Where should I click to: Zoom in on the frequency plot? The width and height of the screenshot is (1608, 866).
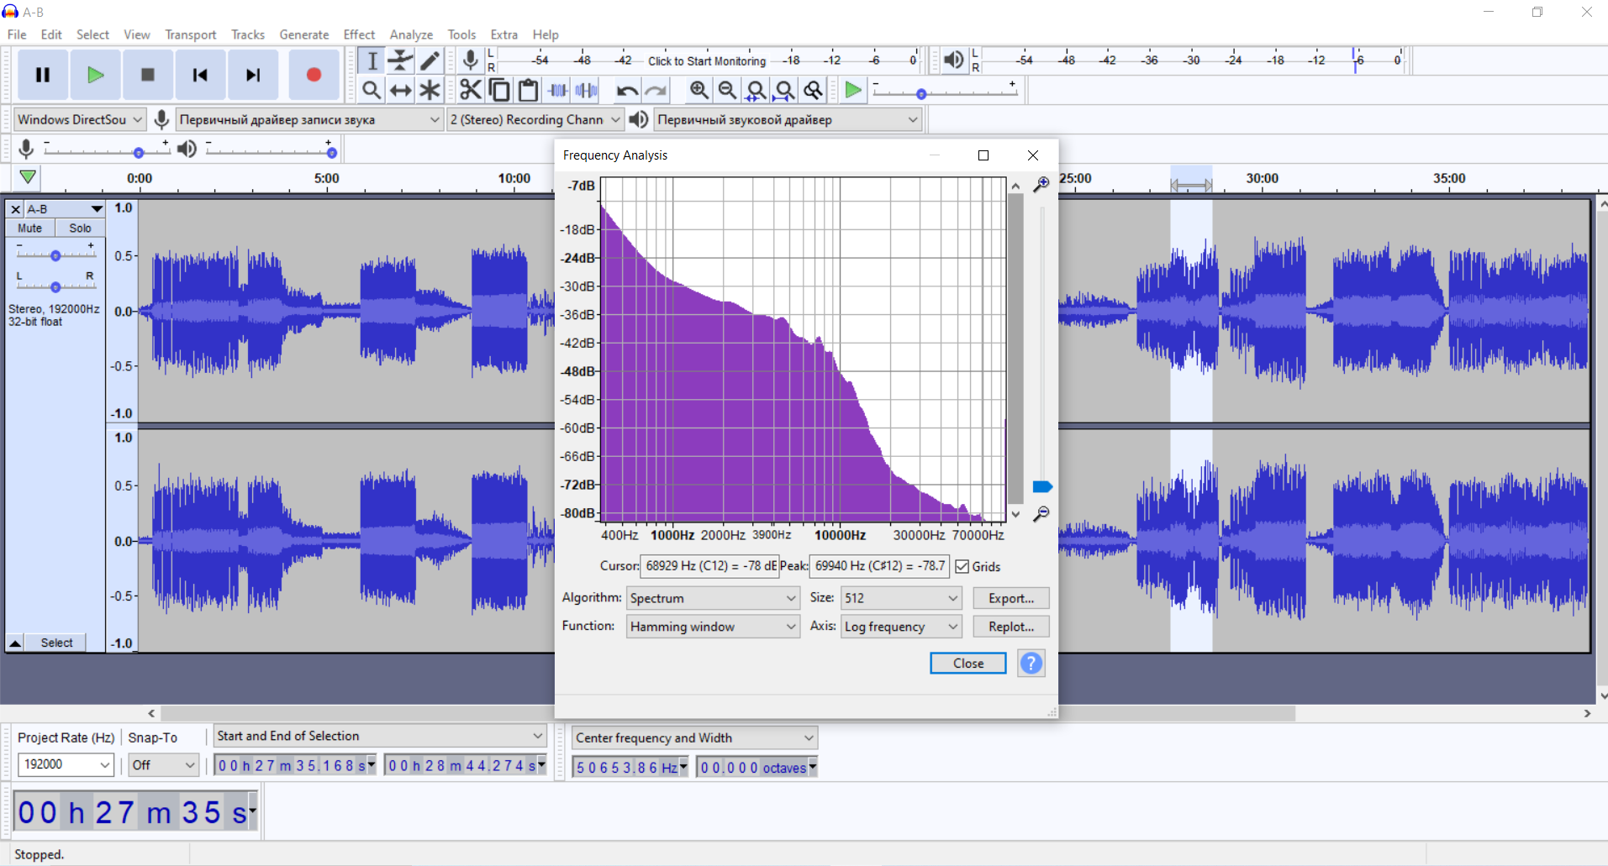tap(1041, 184)
